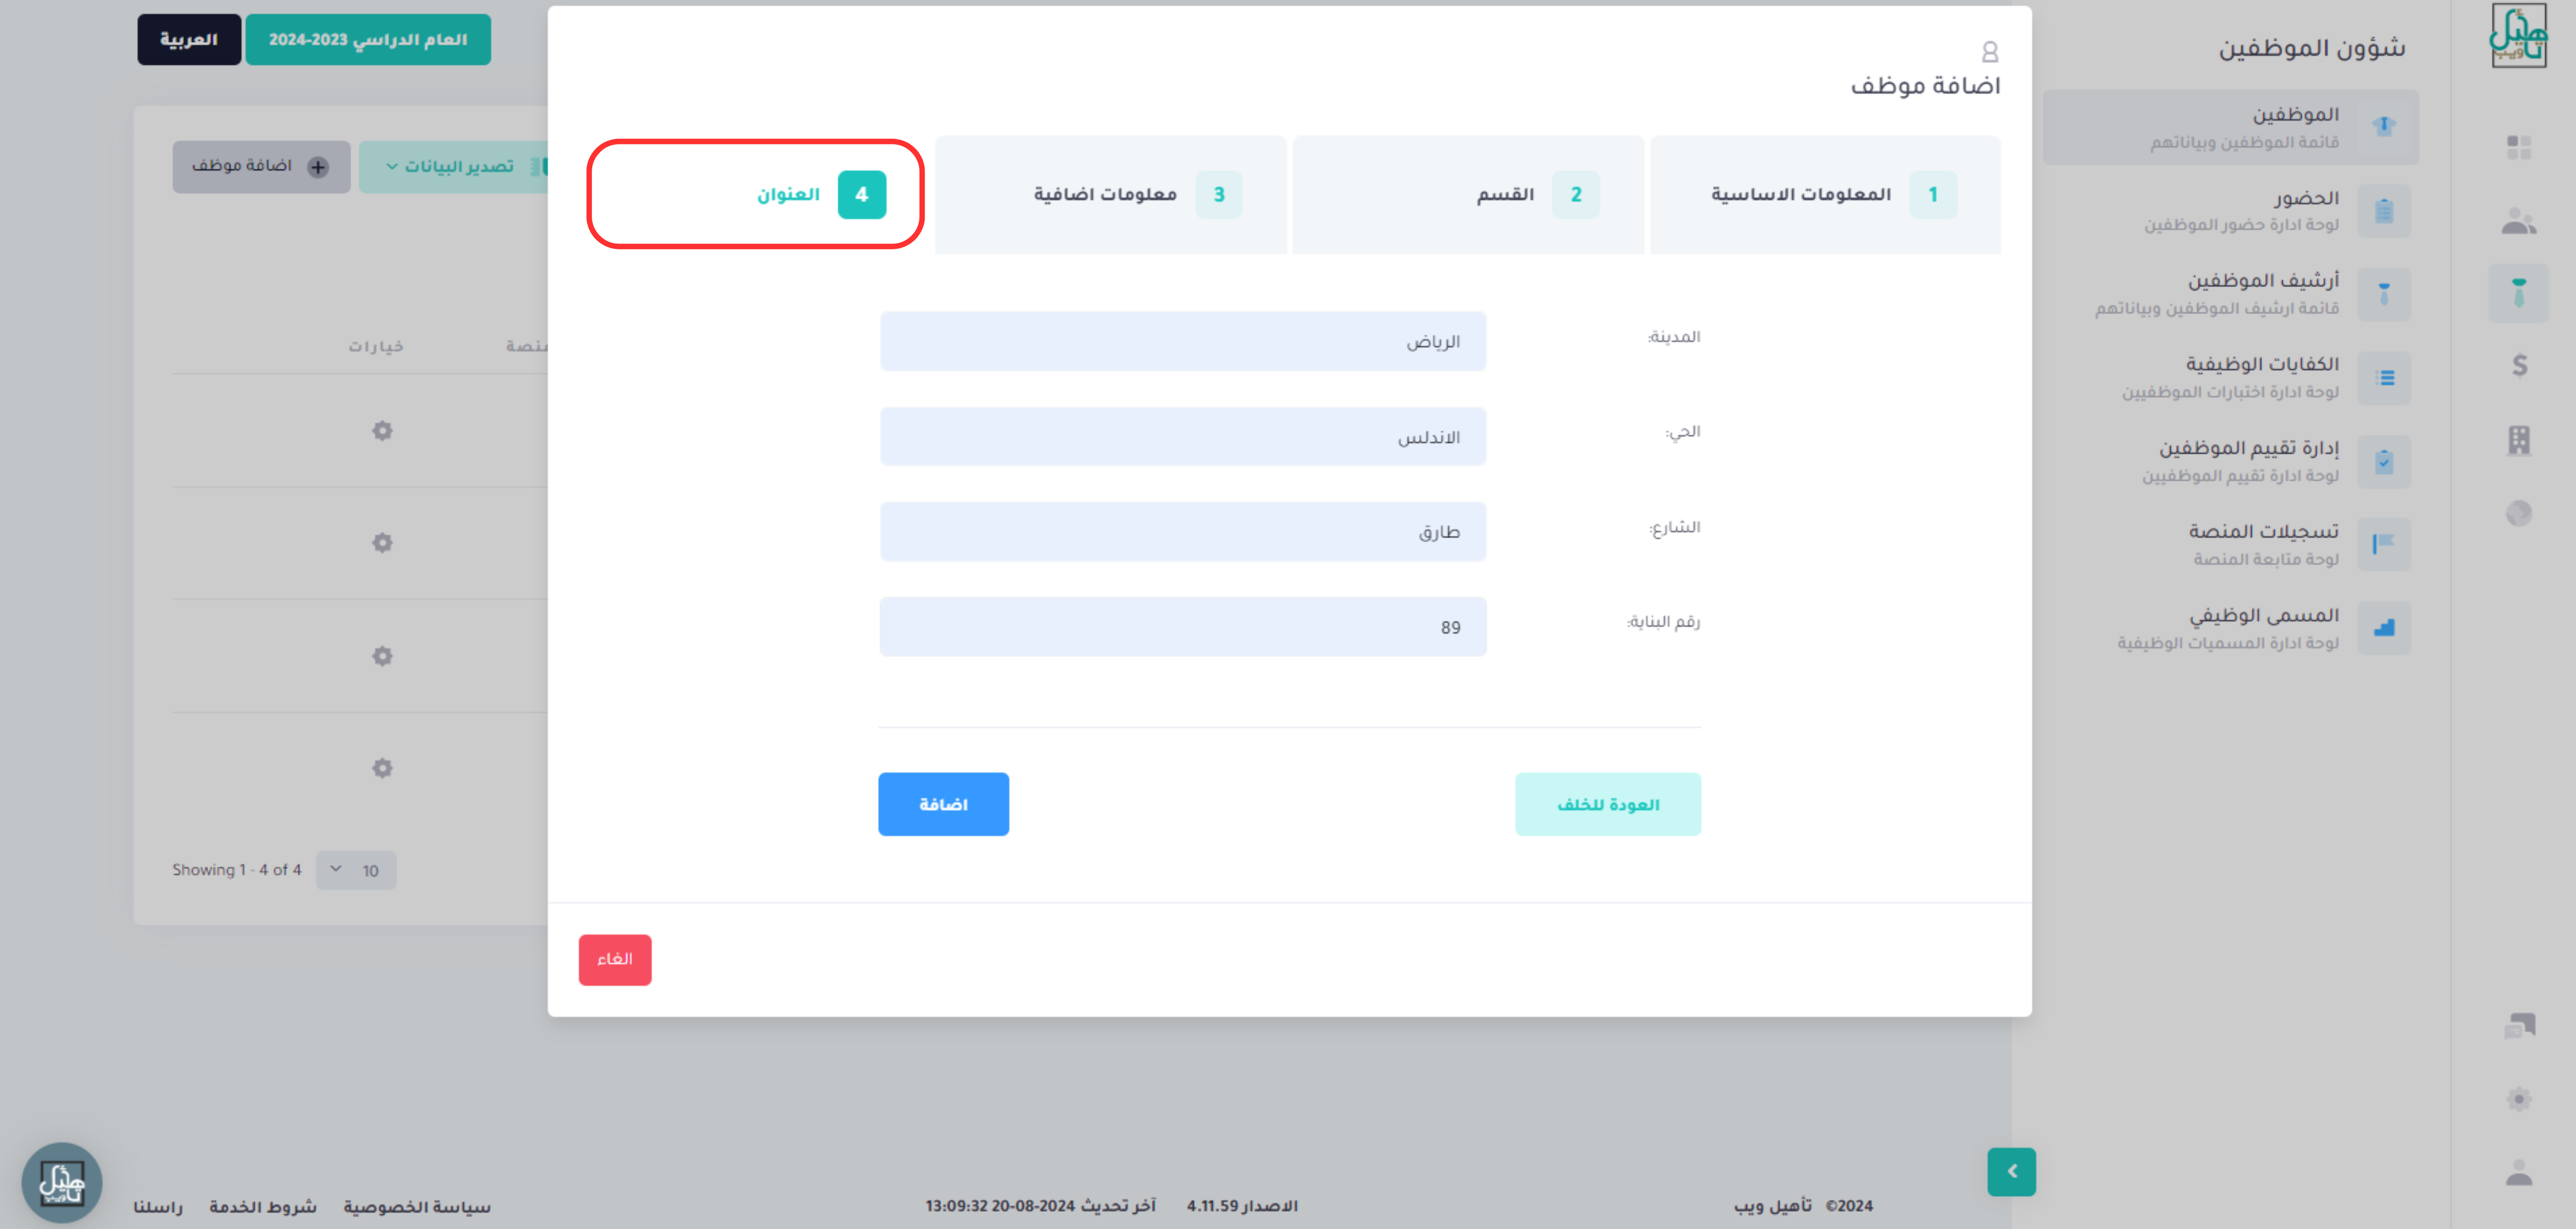This screenshot has height=1229, width=2576.
Task: Click the user icon above the اضافة موظف title
Action: click(1990, 51)
